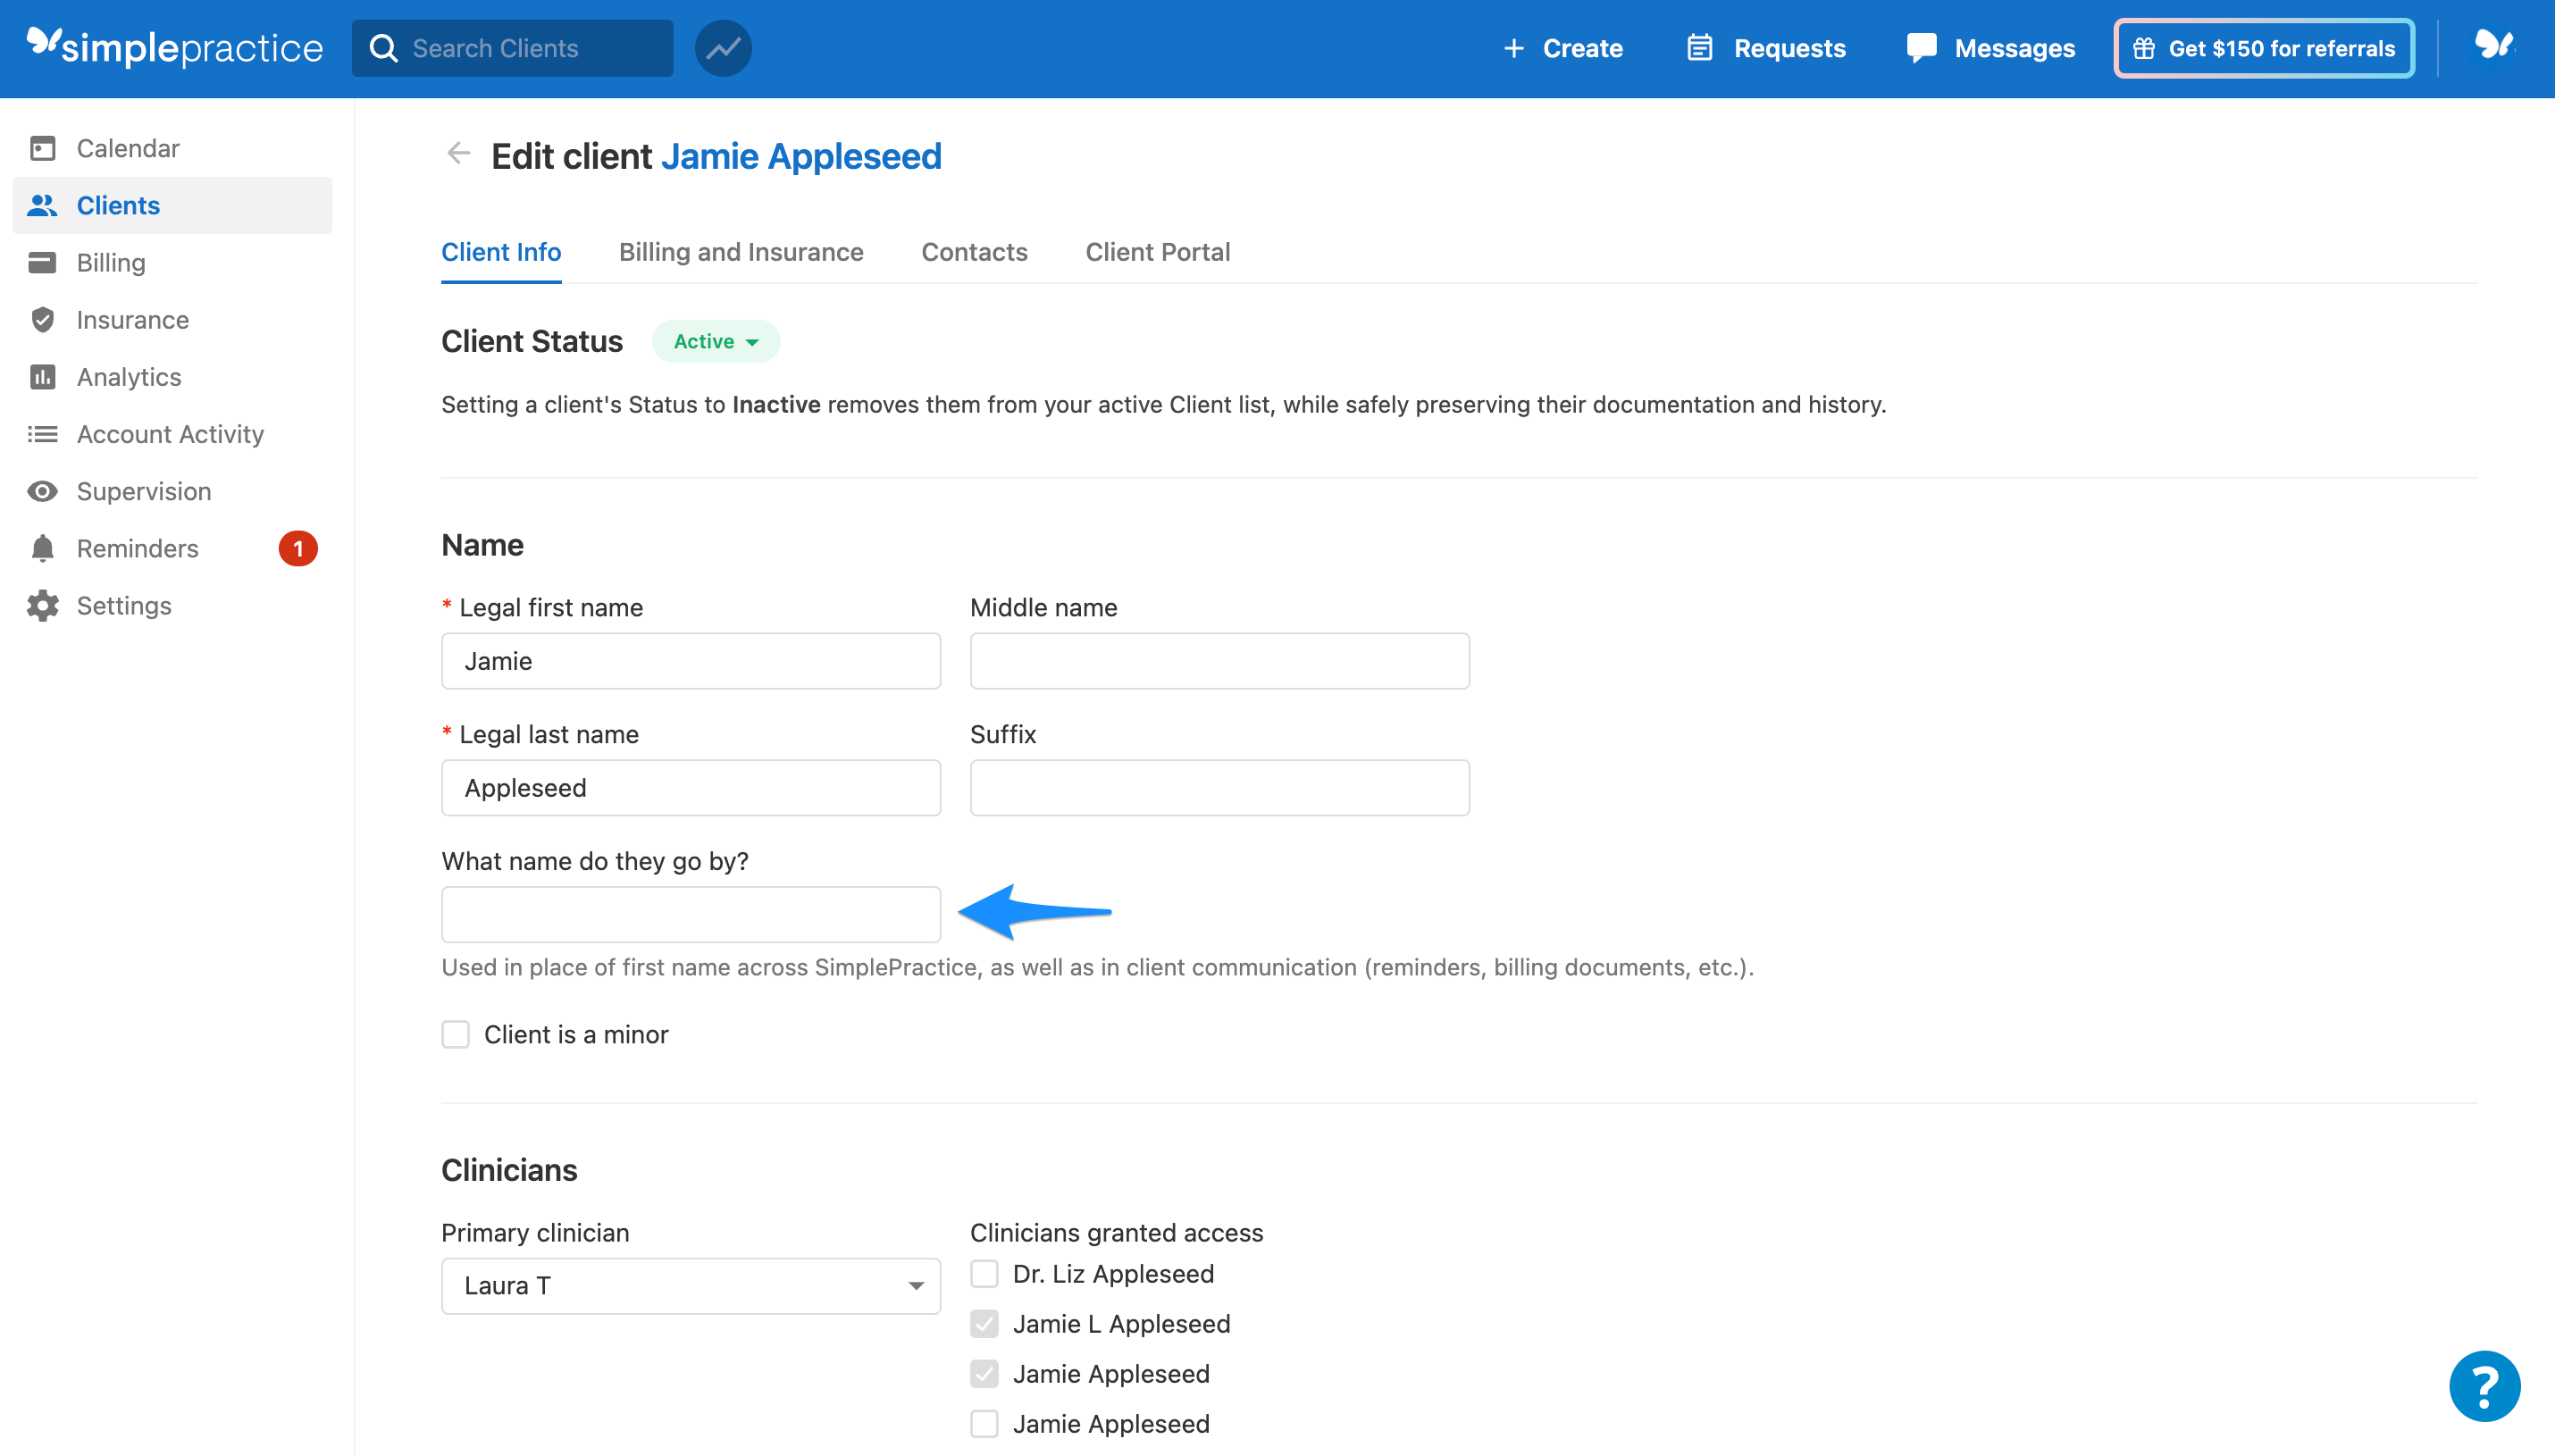
Task: Click the Messages chat icon
Action: (1921, 47)
